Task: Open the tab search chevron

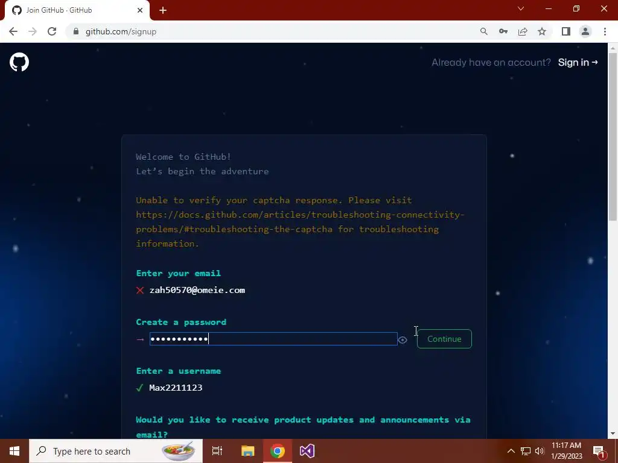Action: click(521, 8)
